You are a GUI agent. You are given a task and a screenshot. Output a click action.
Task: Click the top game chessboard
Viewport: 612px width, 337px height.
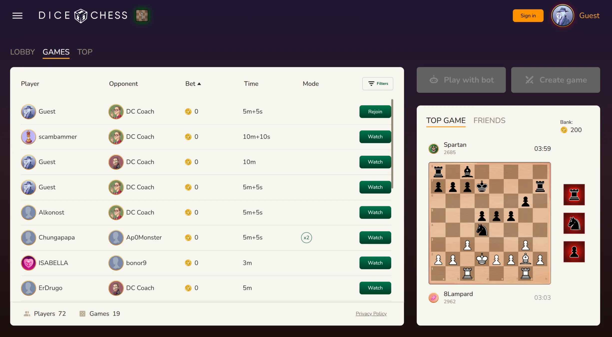click(490, 223)
